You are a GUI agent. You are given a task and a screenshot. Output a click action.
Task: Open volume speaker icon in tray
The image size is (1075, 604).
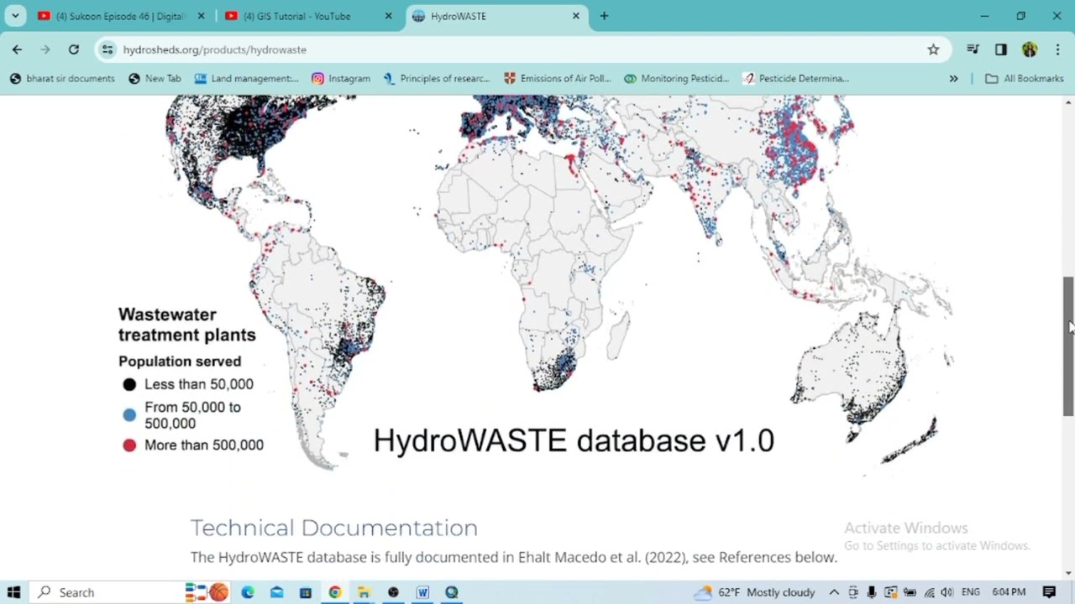947,592
